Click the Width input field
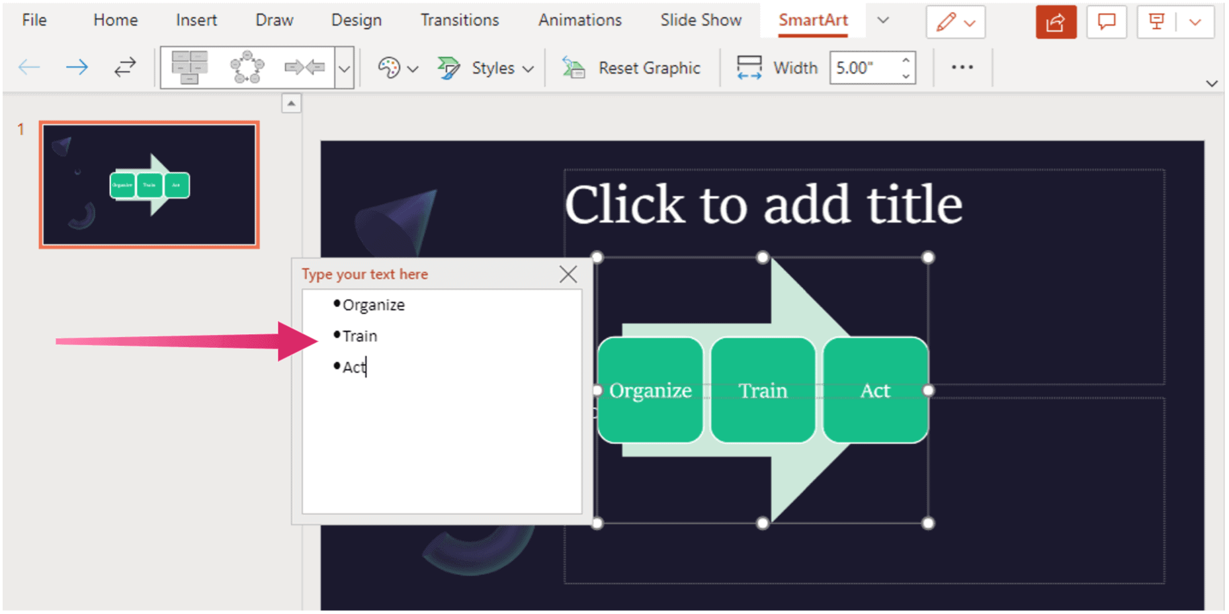1229x614 pixels. (863, 67)
